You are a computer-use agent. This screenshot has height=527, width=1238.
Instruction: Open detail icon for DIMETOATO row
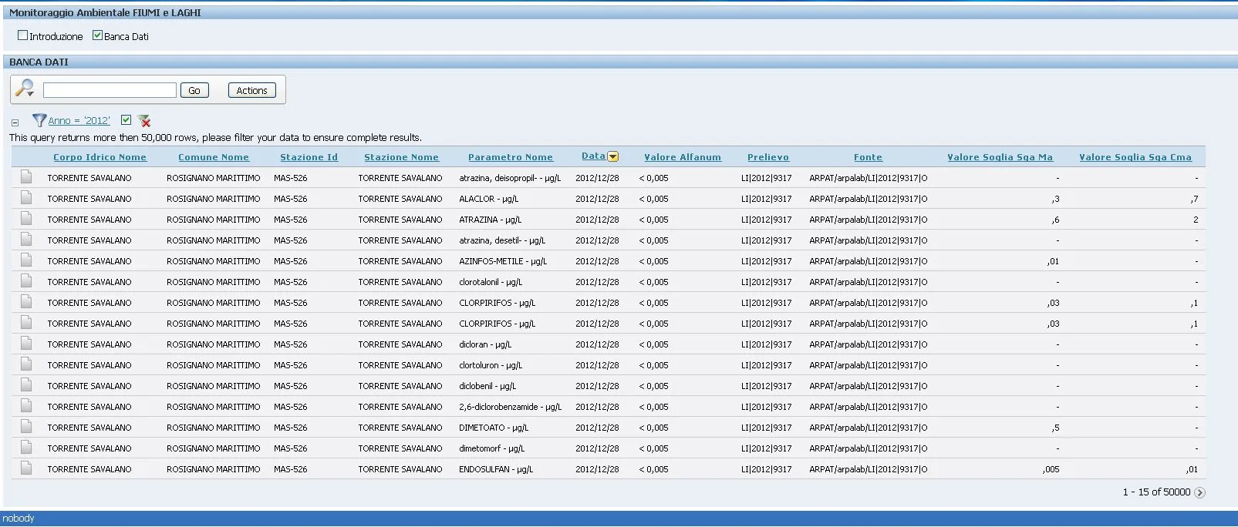26,427
